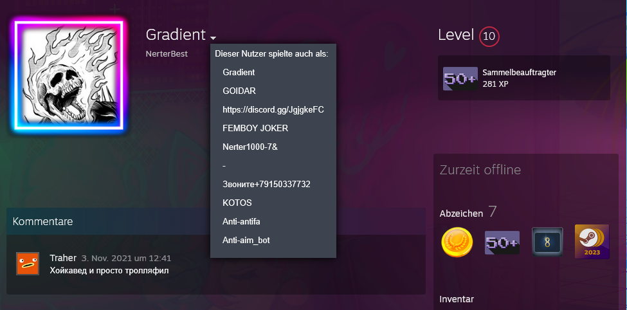Click the Steam 2023 badge icon
This screenshot has height=310, width=627.
pos(592,242)
